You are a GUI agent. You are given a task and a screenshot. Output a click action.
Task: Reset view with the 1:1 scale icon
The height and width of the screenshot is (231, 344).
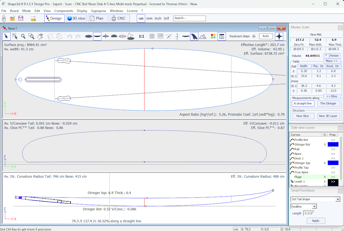pyautogui.click(x=141, y=36)
